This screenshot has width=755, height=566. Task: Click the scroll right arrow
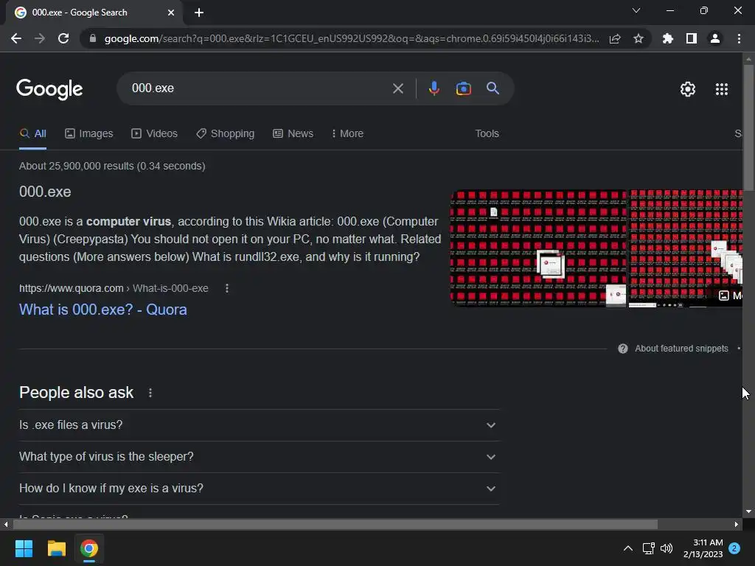[x=737, y=524]
